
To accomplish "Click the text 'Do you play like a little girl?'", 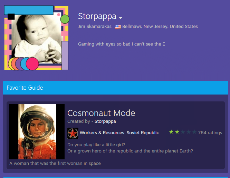I will 96,145.
